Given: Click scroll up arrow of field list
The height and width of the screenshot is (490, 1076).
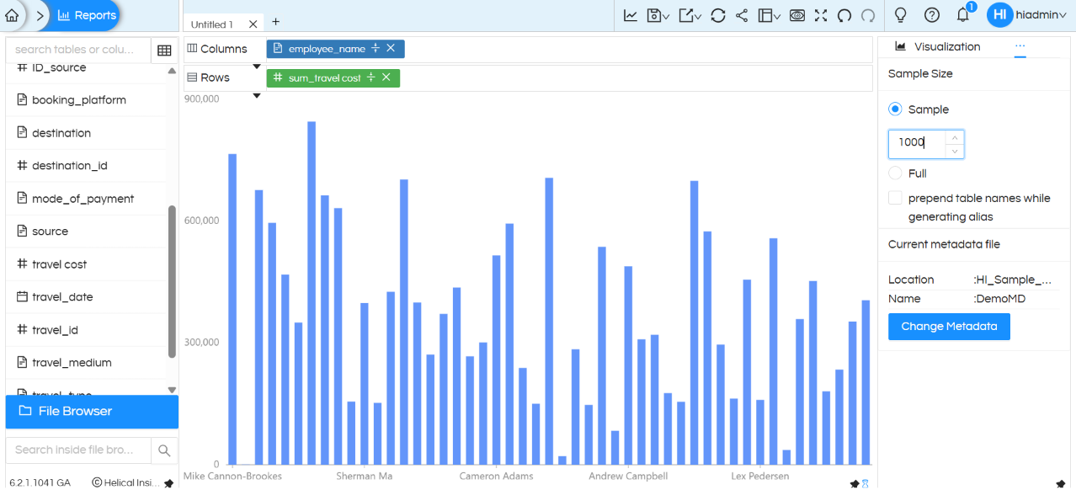Looking at the screenshot, I should click(x=173, y=71).
